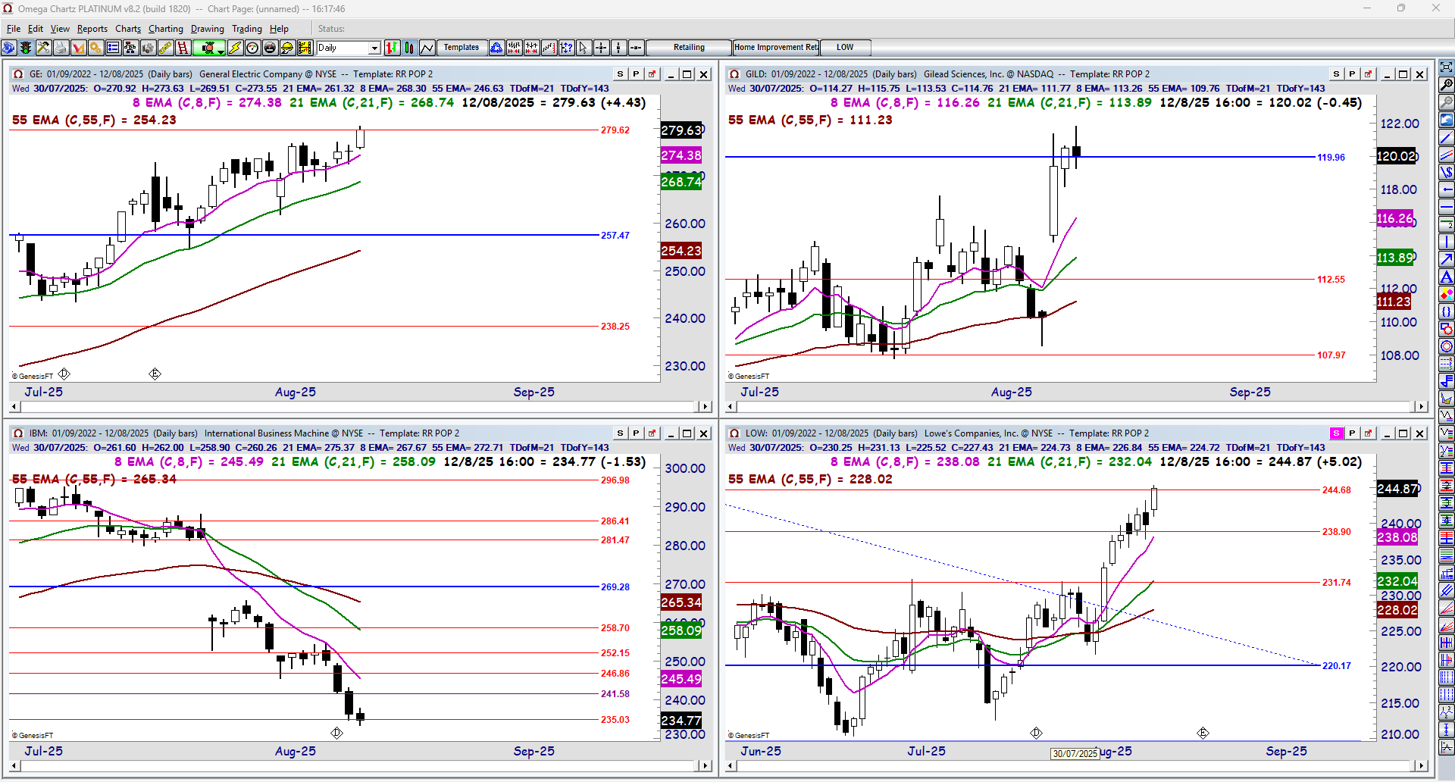This screenshot has width=1455, height=782.
Task: Click the GE chart horizontal scrollbar
Action: point(360,407)
